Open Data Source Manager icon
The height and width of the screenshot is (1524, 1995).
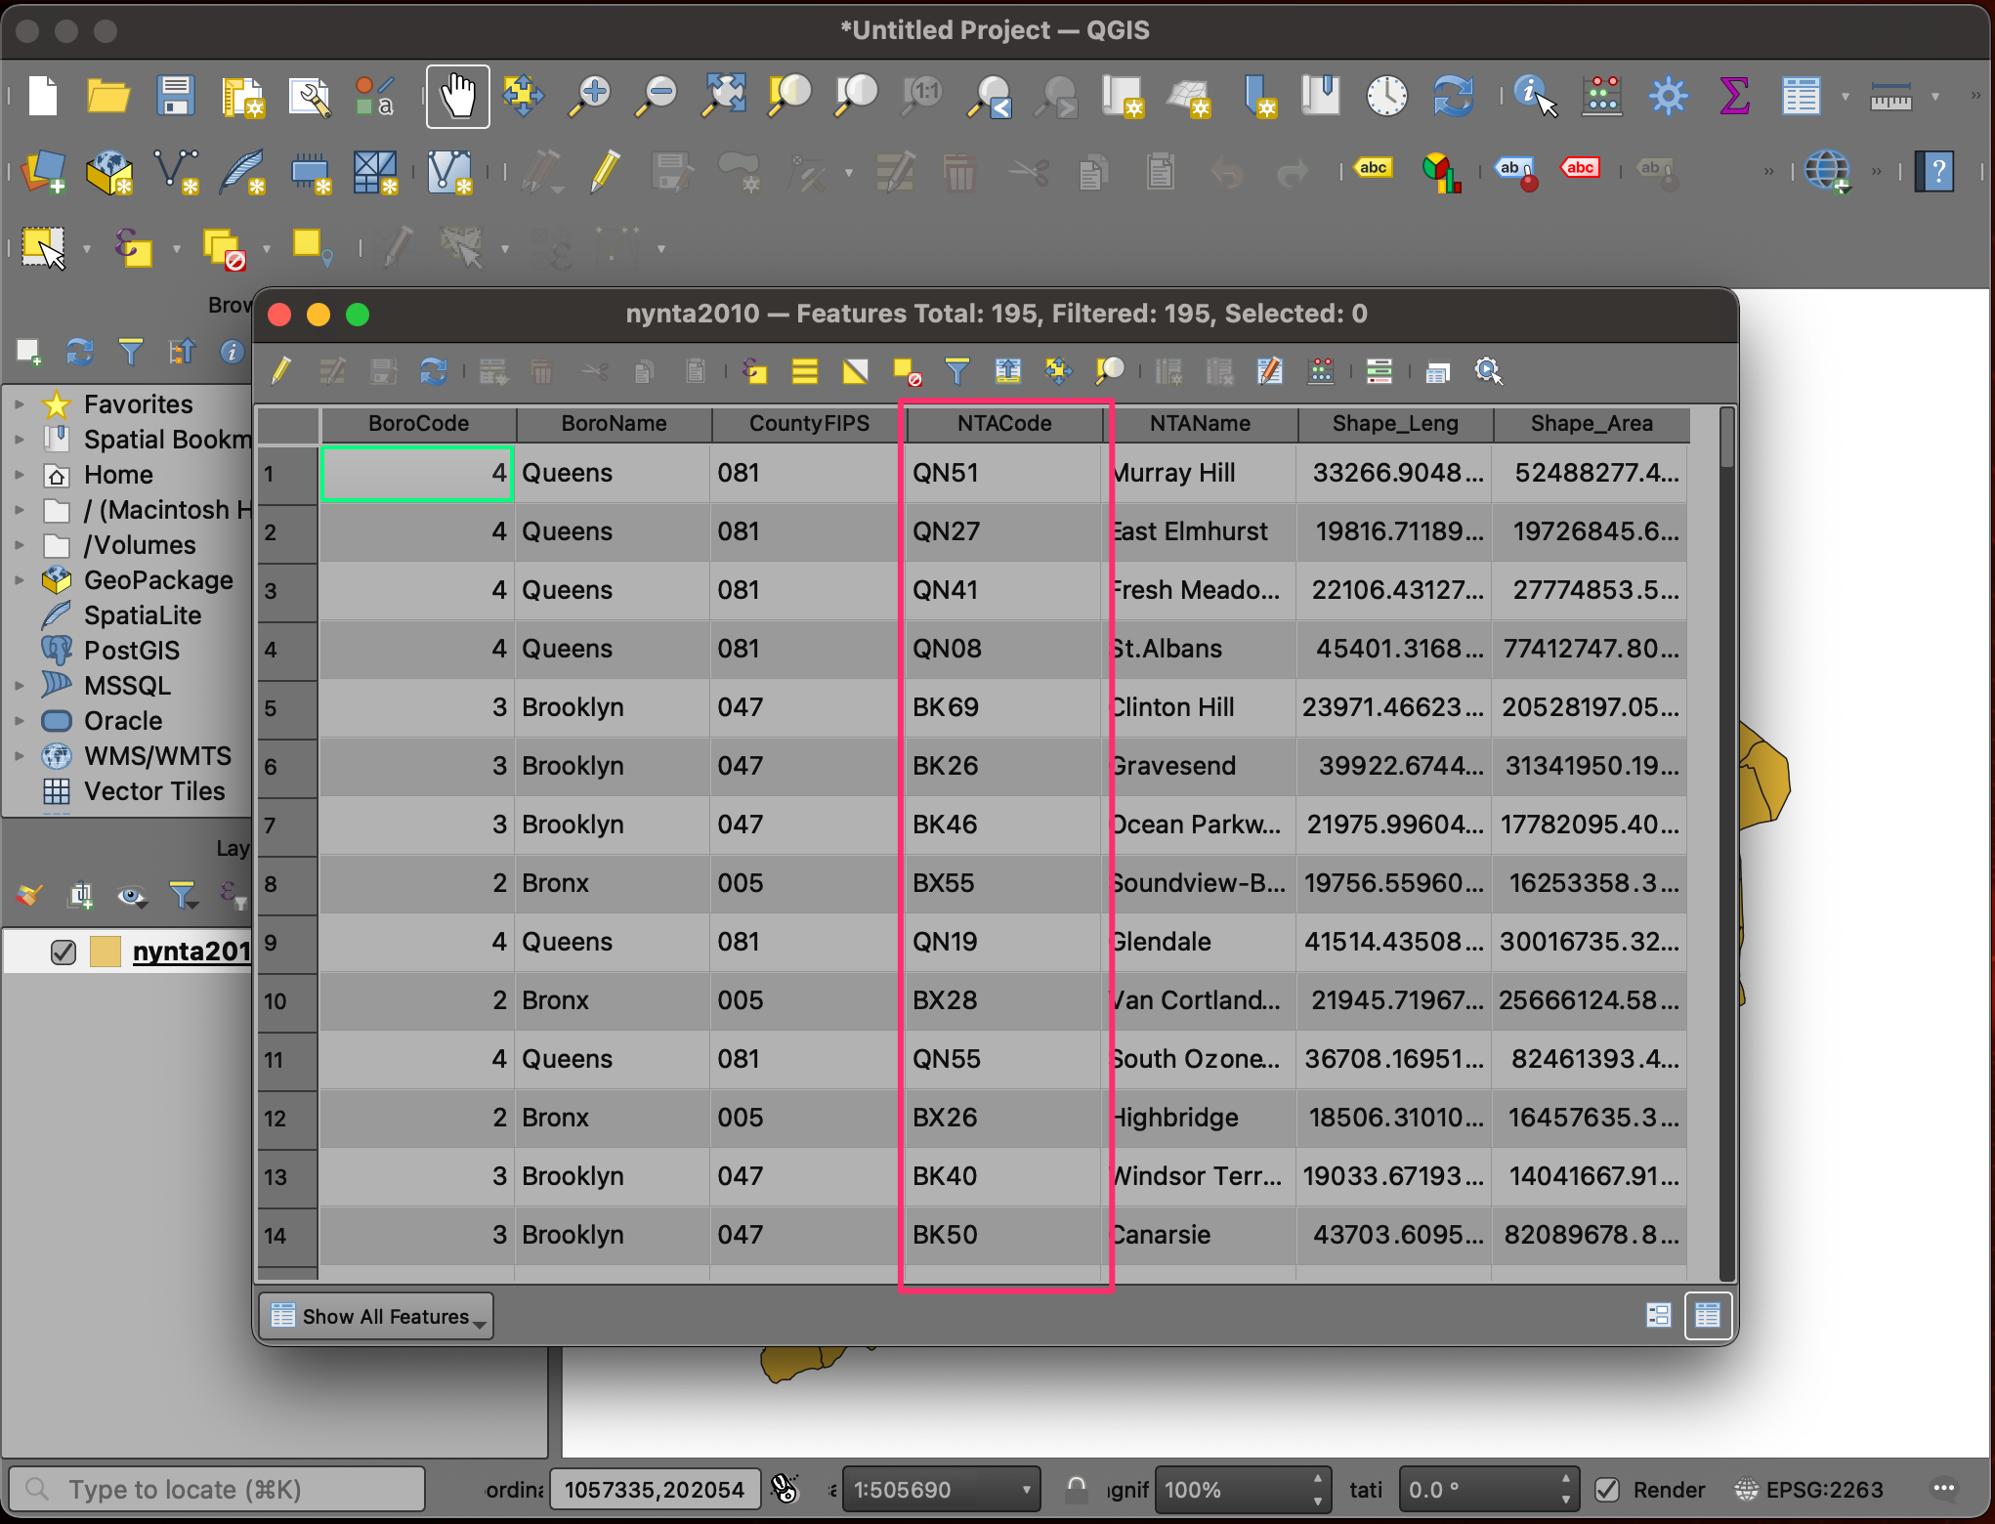tap(43, 172)
